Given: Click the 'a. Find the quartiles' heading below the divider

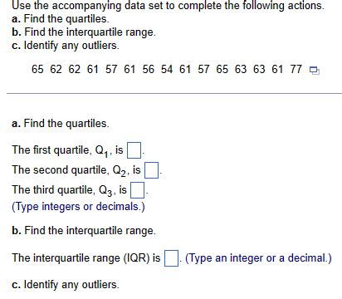Looking at the screenshot, I should coord(61,124).
